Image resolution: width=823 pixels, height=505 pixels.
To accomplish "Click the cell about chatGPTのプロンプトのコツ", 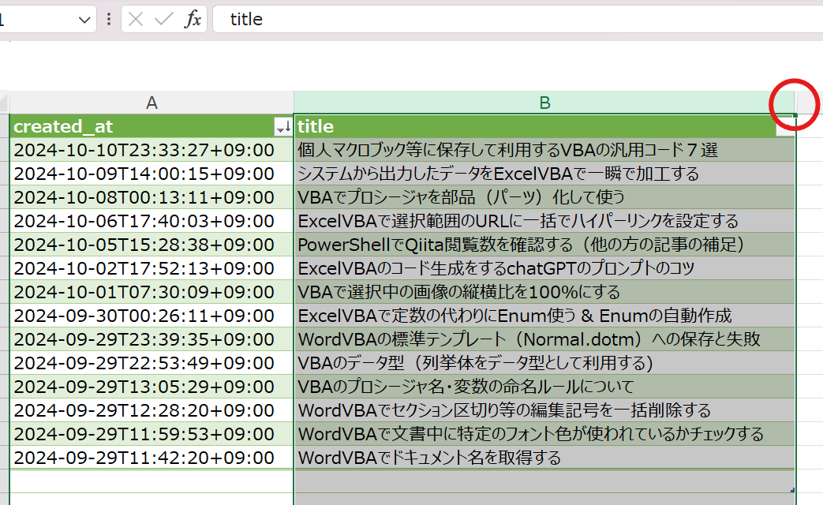I will click(473, 267).
